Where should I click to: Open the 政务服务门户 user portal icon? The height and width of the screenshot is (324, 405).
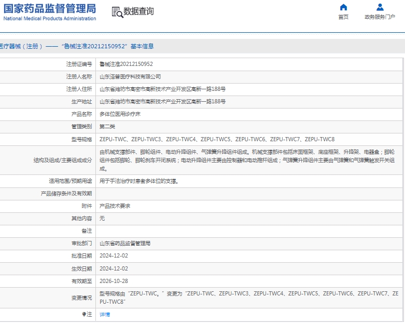coord(380,7)
